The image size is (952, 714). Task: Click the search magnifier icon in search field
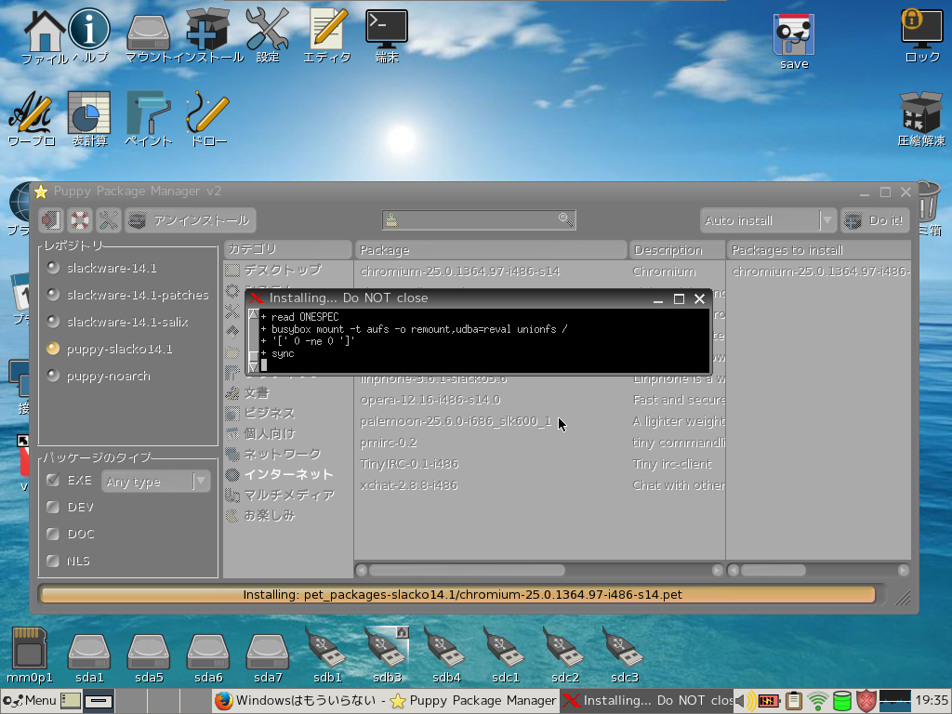(x=564, y=219)
